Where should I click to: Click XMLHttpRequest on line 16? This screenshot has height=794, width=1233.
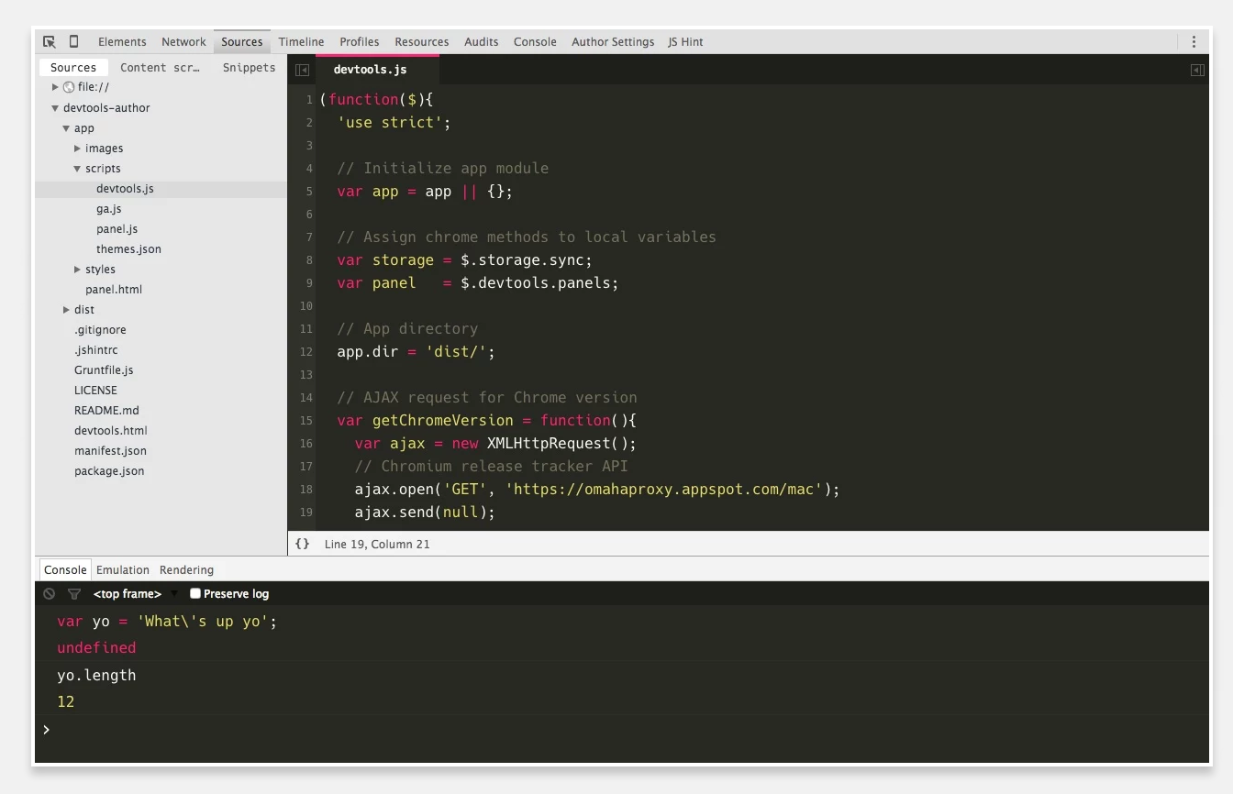(549, 444)
